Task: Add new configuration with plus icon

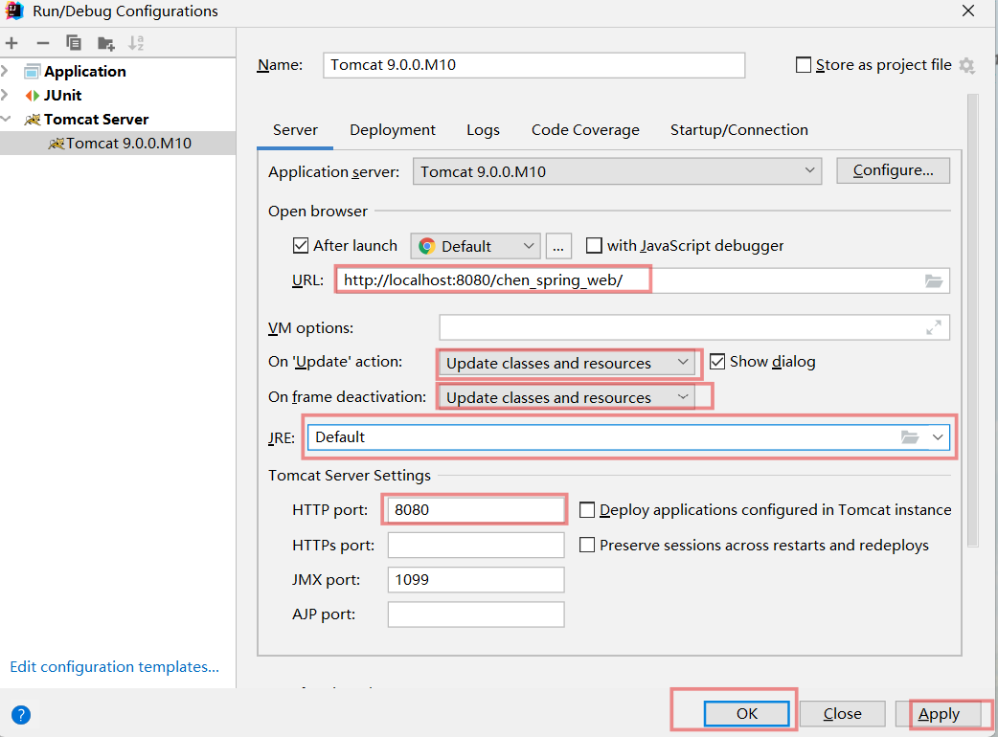Action: (11, 43)
